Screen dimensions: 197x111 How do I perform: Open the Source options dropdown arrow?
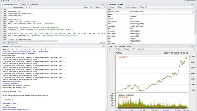click(x=102, y=7)
